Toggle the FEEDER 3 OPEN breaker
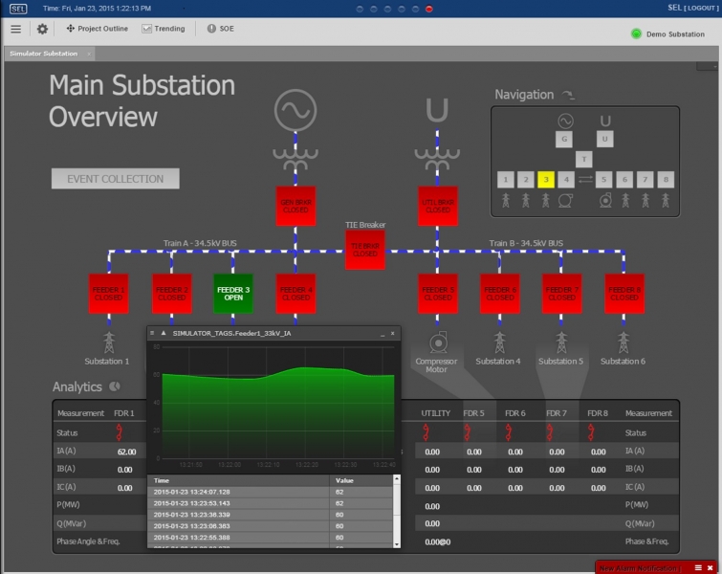 [233, 292]
